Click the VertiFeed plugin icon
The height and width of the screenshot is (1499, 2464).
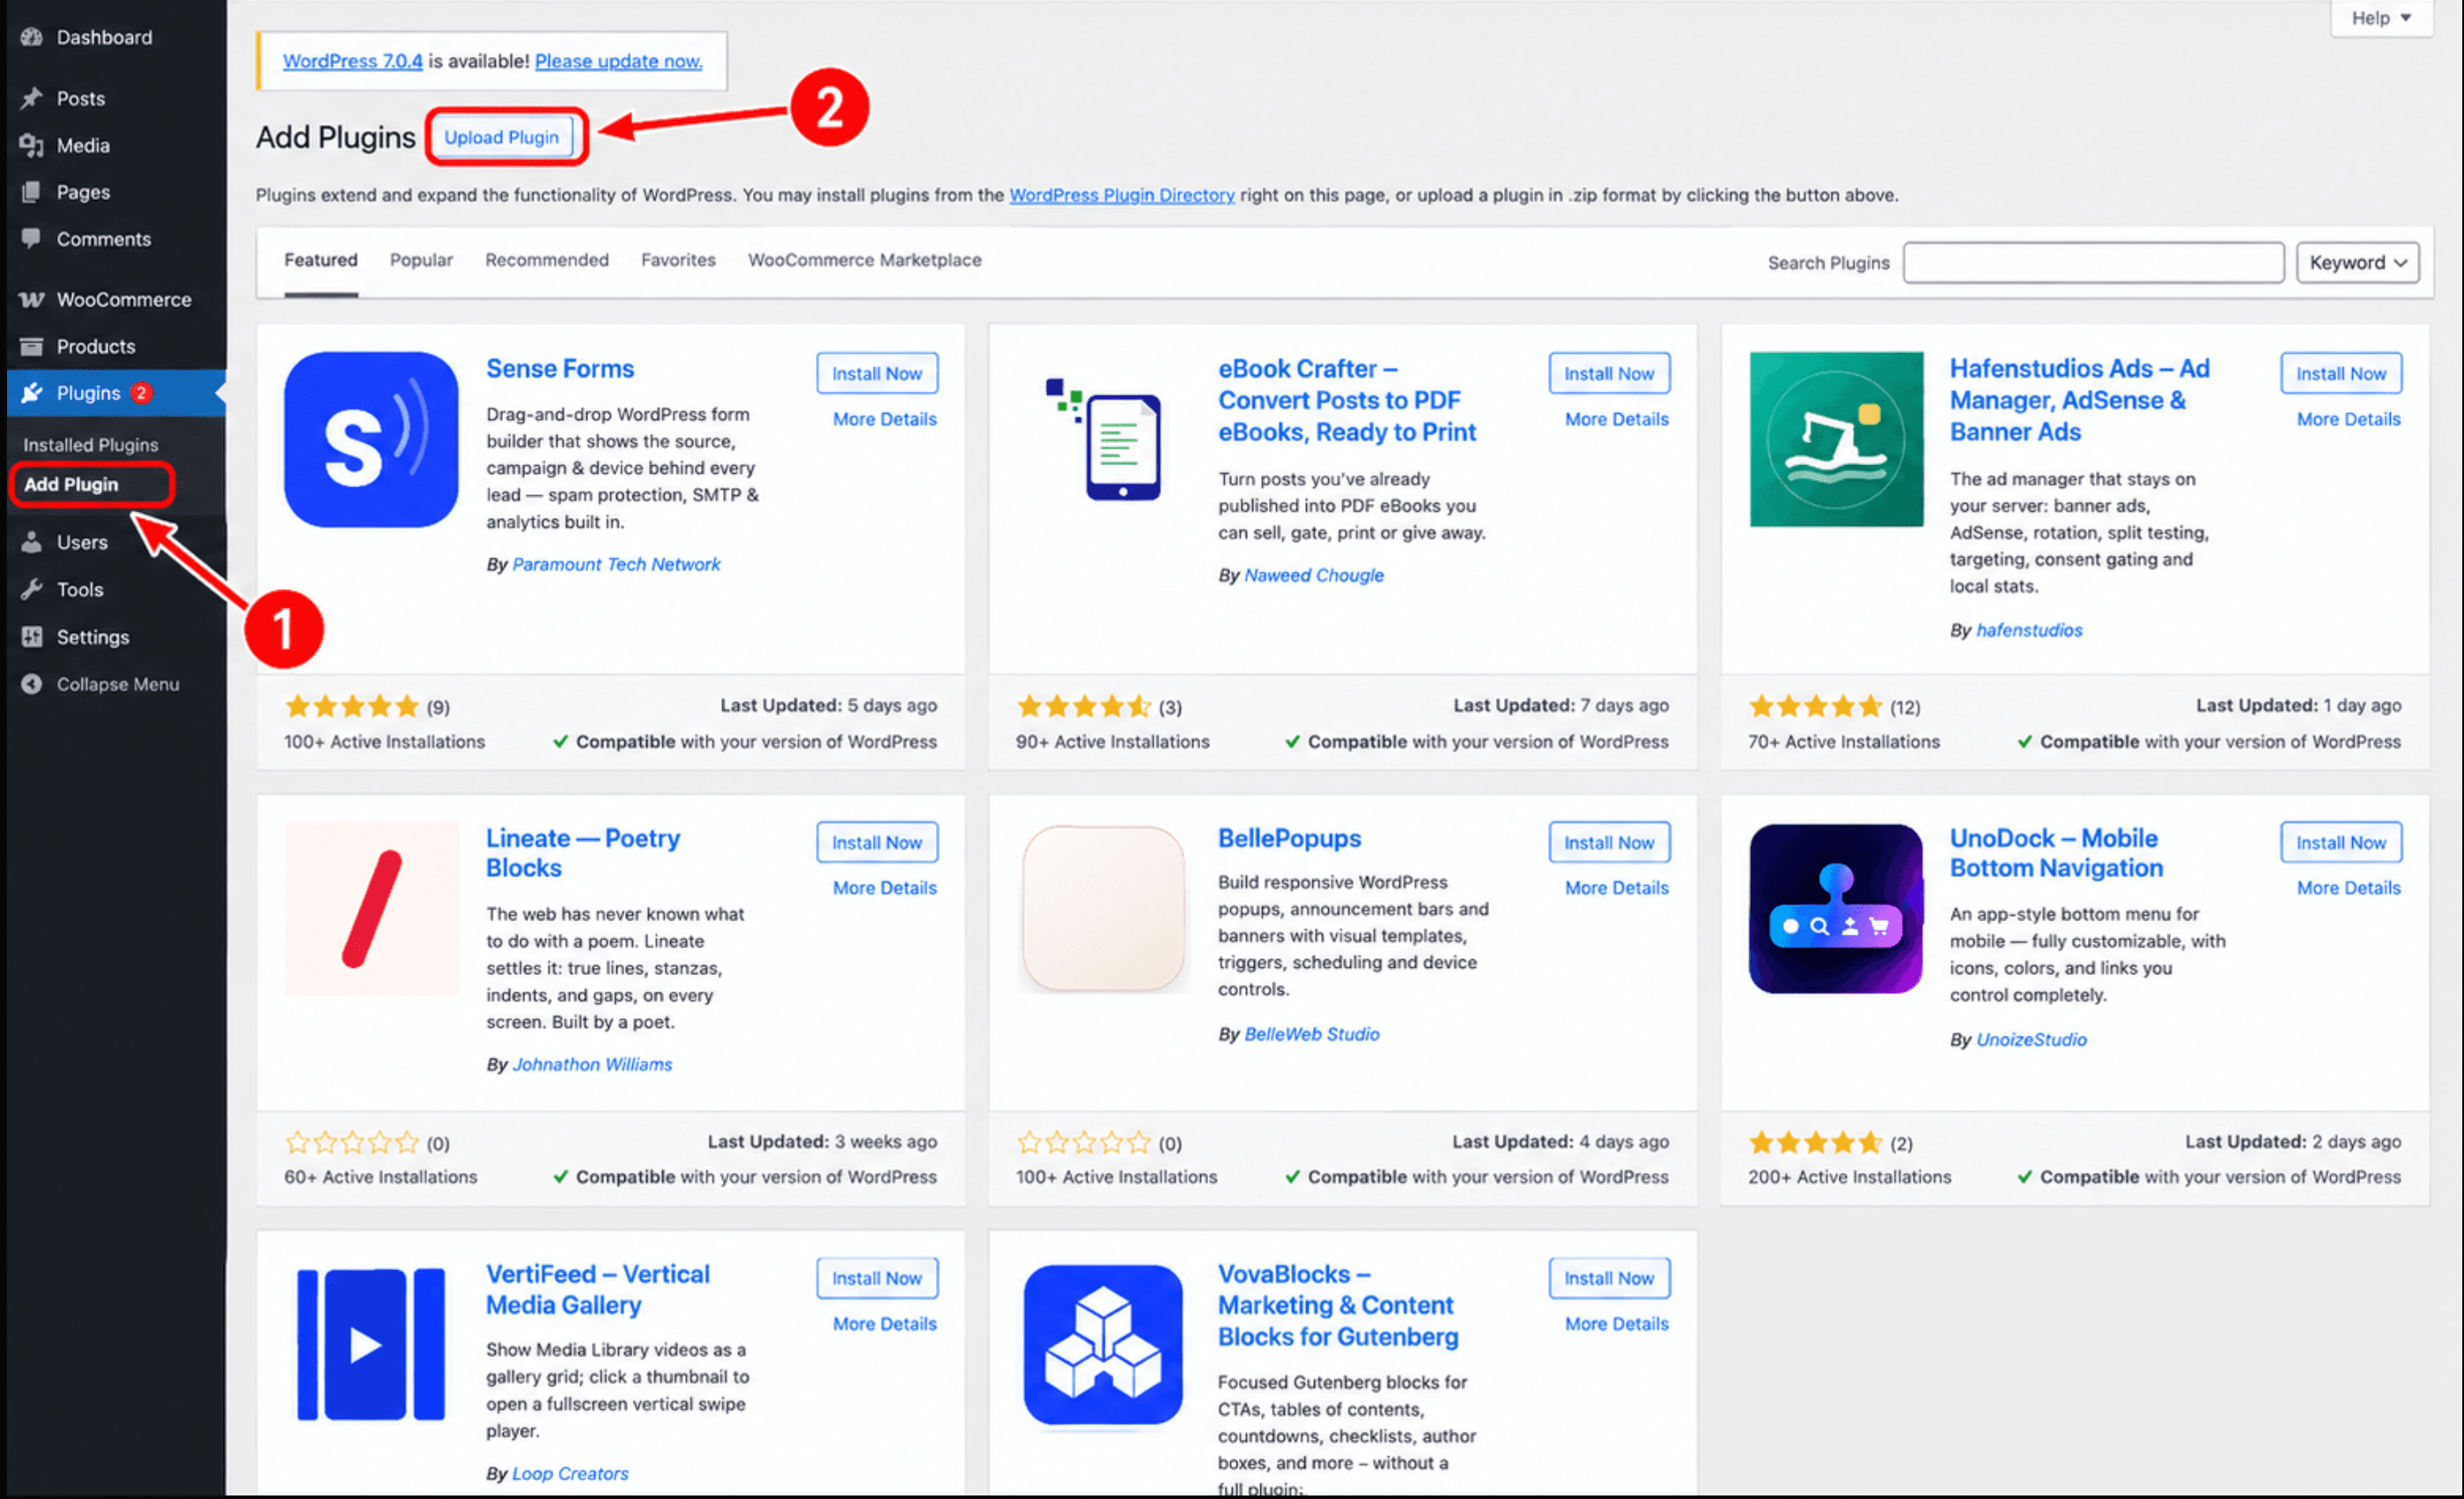(371, 1344)
